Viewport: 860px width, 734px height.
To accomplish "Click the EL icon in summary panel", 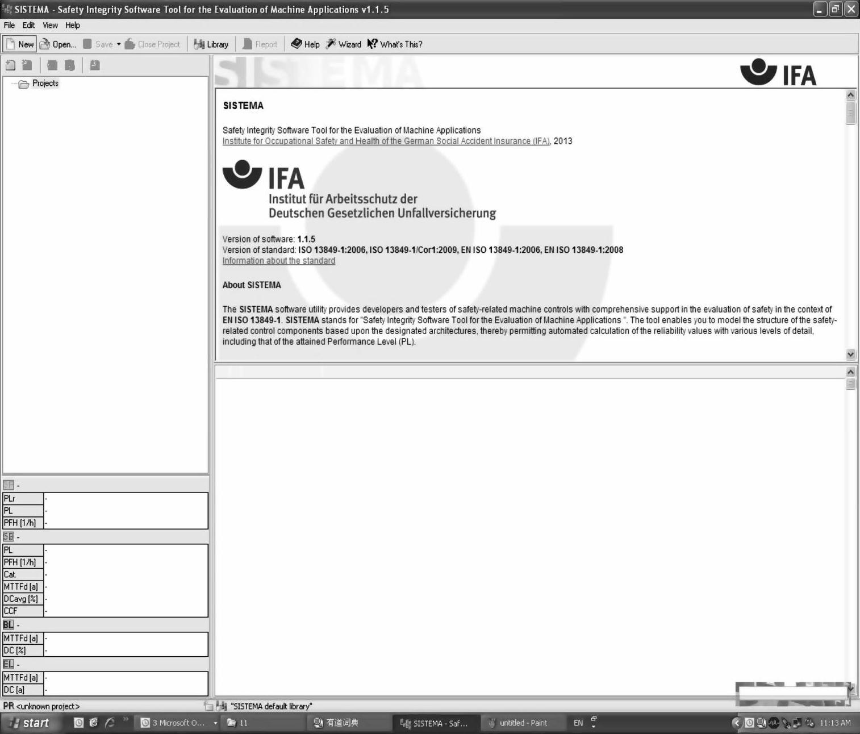I will pos(8,664).
